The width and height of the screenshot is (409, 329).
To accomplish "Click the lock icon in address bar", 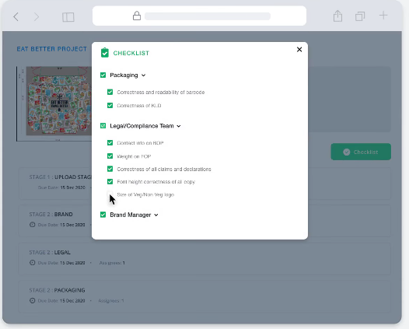I will tap(137, 16).
